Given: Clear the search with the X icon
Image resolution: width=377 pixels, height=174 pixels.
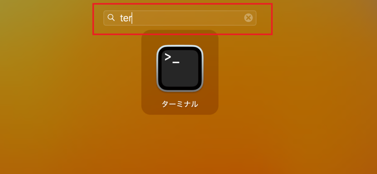Looking at the screenshot, I should click(x=249, y=18).
